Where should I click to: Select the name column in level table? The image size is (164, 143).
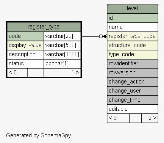pyautogui.click(x=133, y=27)
